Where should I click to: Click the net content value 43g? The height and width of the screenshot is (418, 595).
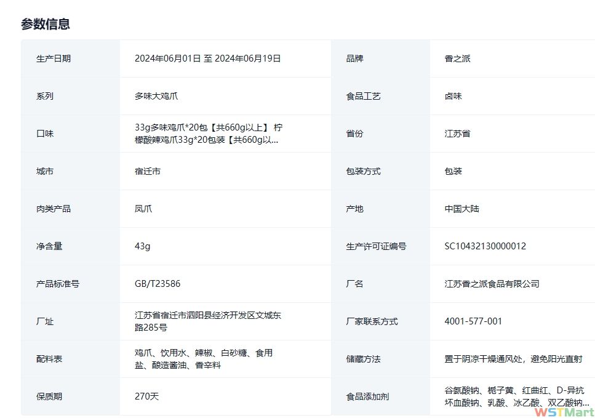pyautogui.click(x=142, y=246)
